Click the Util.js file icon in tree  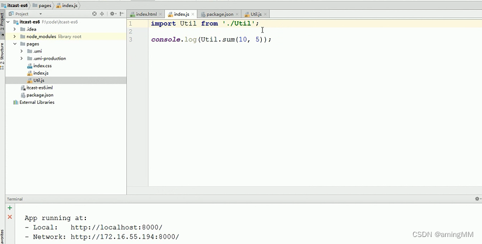[x=30, y=81]
